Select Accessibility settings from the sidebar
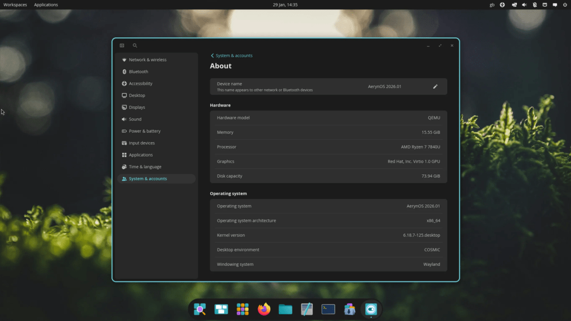This screenshot has height=321, width=571. [139, 83]
